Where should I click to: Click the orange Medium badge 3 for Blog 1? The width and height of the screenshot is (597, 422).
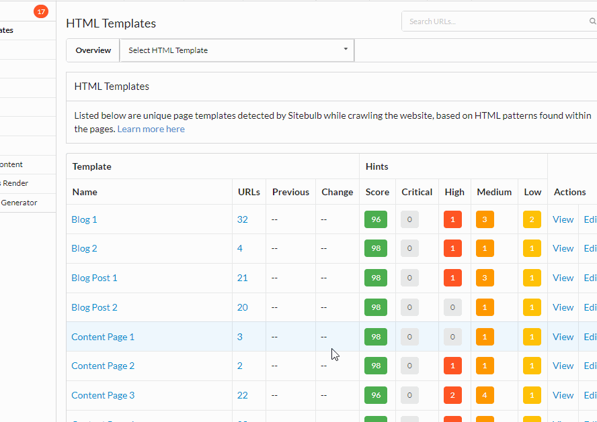point(485,219)
